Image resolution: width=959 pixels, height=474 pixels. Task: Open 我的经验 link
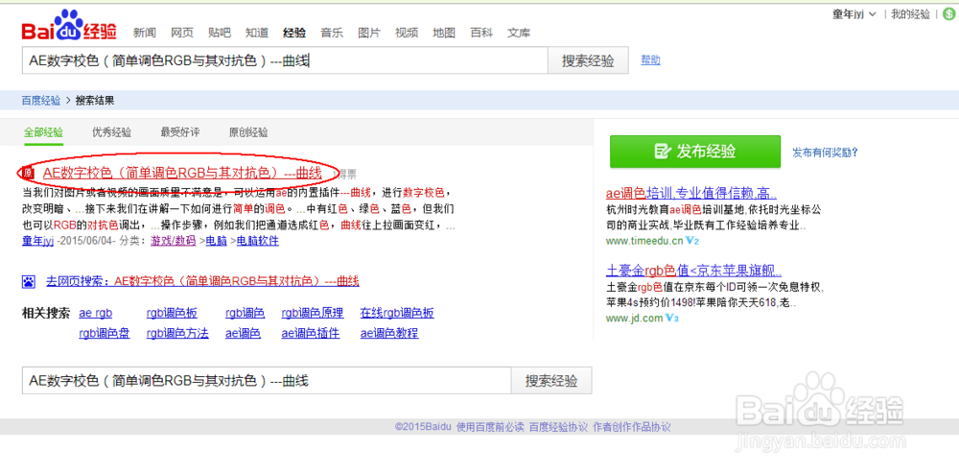click(x=910, y=14)
